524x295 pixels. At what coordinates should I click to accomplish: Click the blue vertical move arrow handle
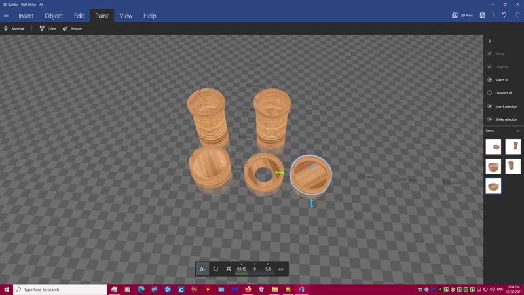312,203
